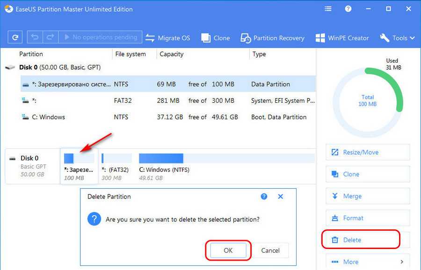Click the Delete operation in side panel
421x270 pixels.
pos(361,240)
